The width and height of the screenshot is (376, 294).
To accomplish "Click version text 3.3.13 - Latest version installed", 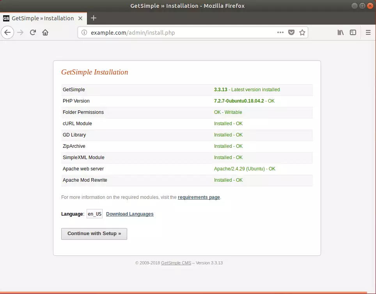I will 247,89.
